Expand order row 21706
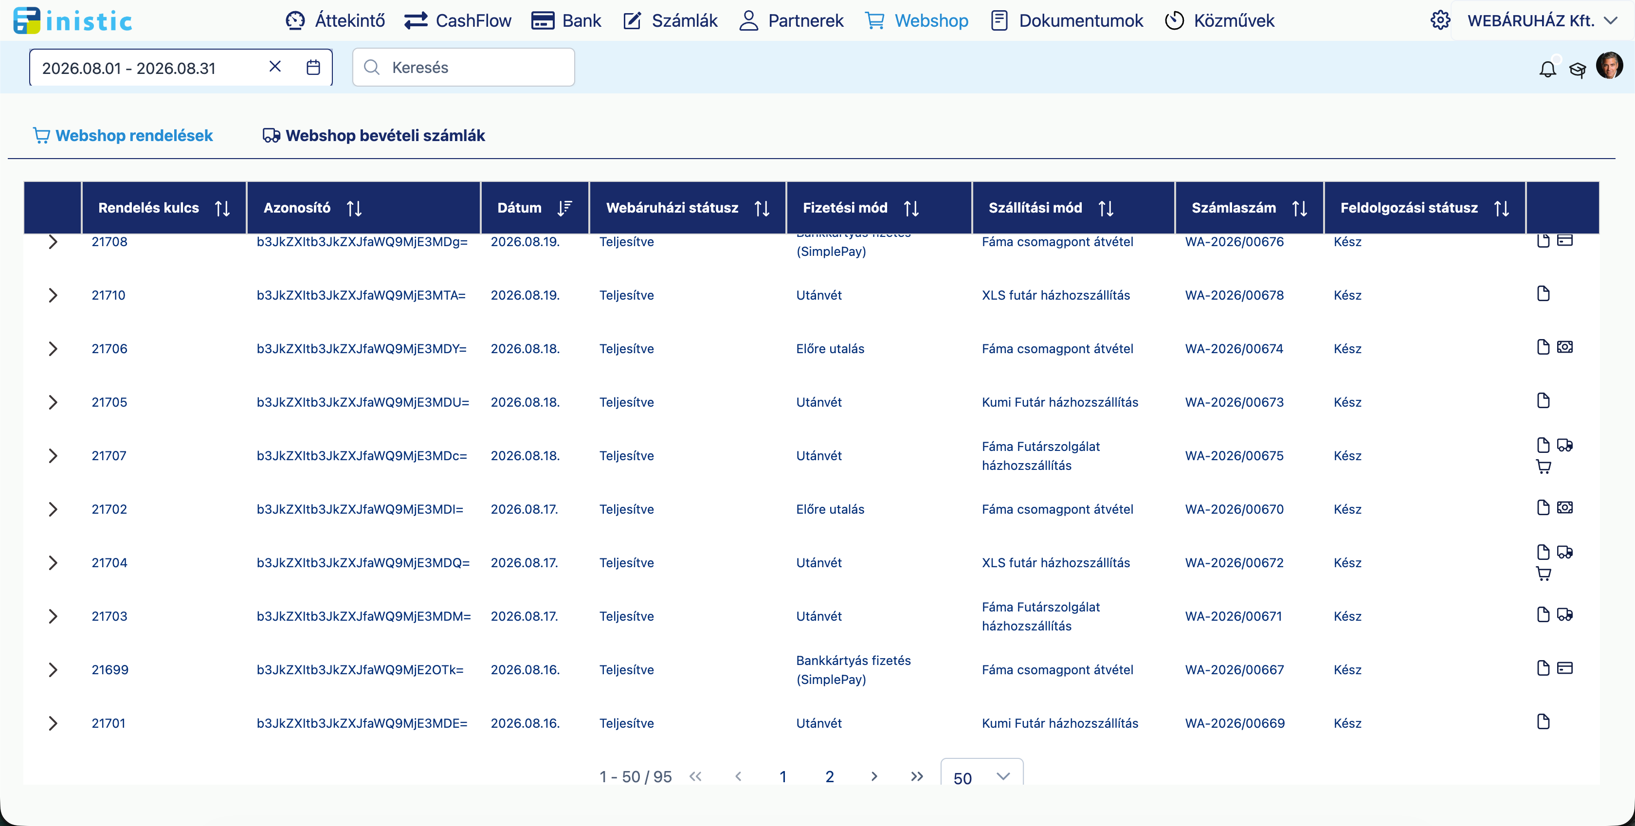This screenshot has width=1635, height=826. point(53,348)
